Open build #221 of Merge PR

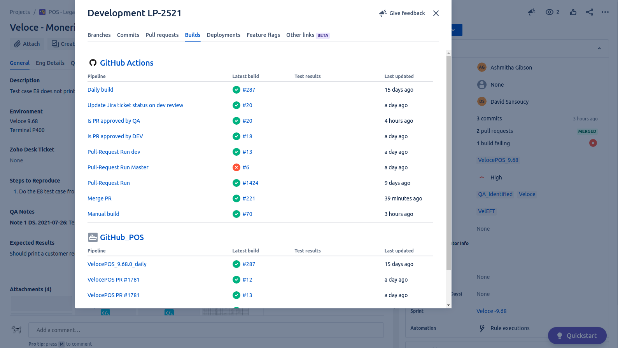coord(249,198)
